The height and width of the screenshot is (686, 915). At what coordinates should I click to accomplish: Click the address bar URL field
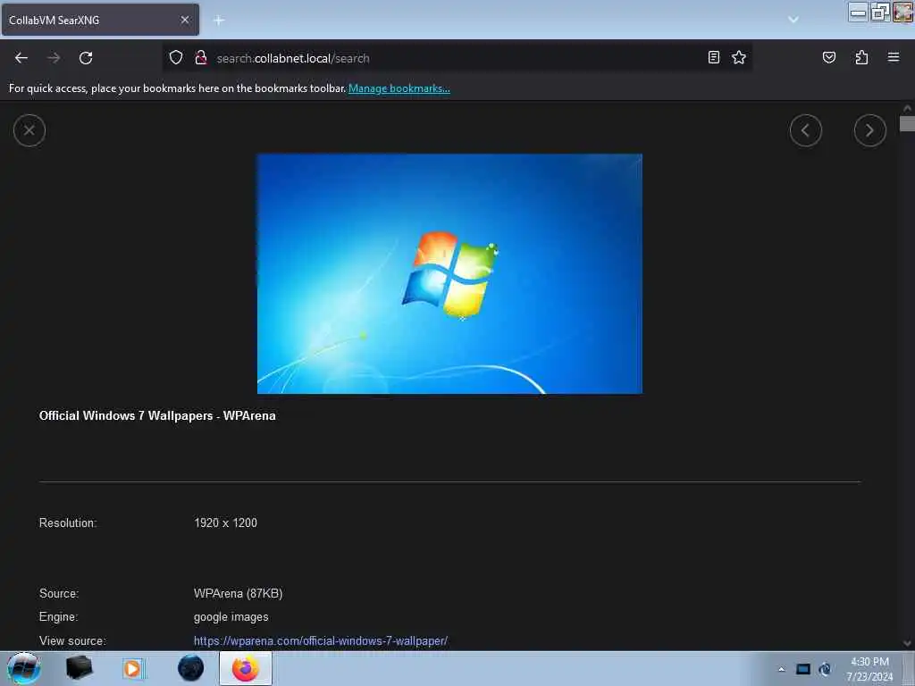(458, 58)
